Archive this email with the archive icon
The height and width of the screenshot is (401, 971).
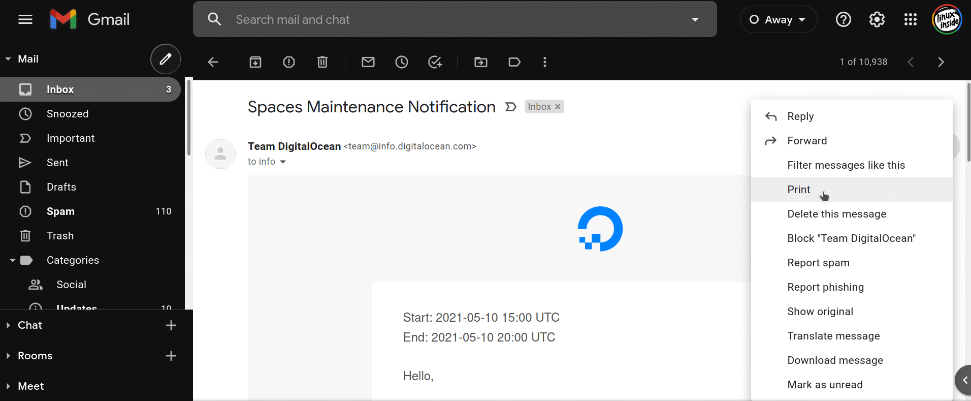[x=255, y=62]
